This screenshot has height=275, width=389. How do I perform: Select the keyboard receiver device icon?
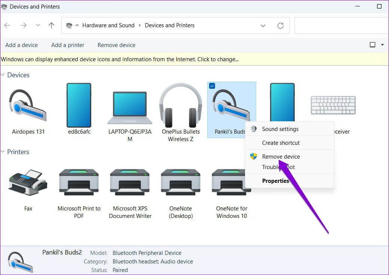point(333,105)
